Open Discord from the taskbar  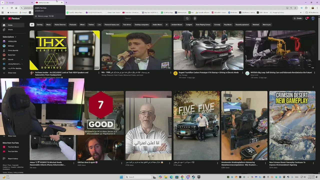click(188, 177)
